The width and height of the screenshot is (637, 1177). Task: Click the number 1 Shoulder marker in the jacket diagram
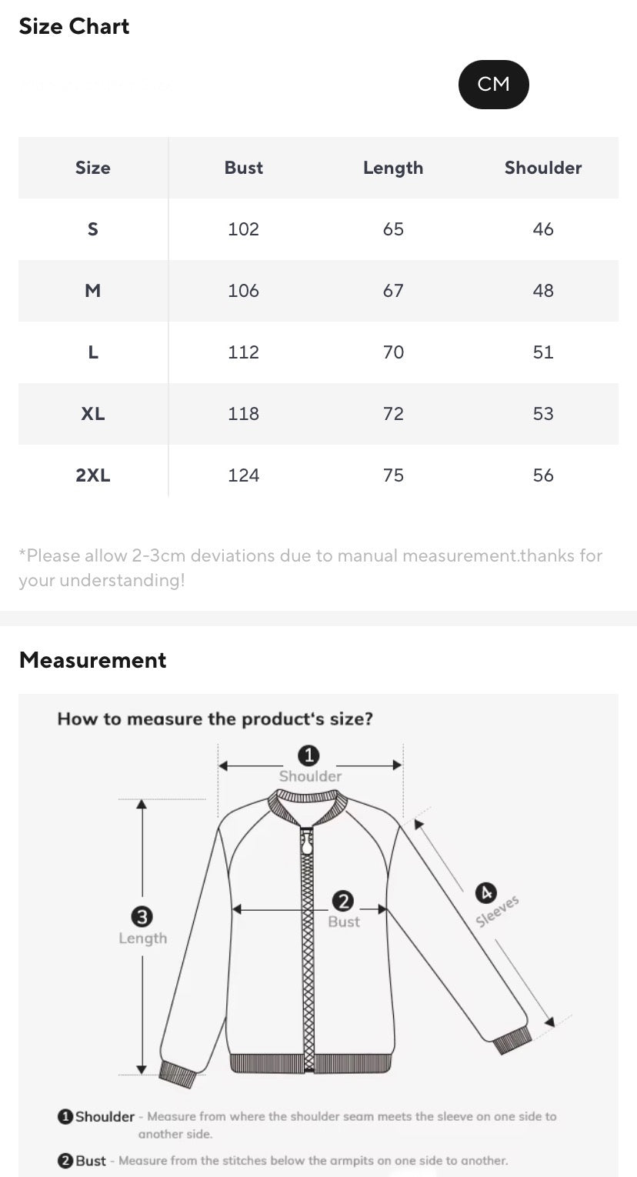click(x=308, y=755)
